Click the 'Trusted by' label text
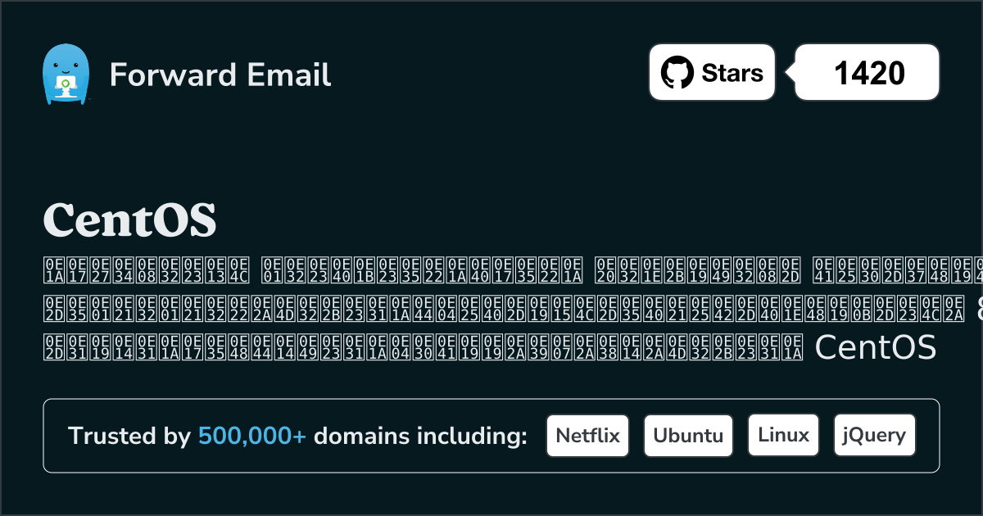This screenshot has width=983, height=516. tap(129, 437)
